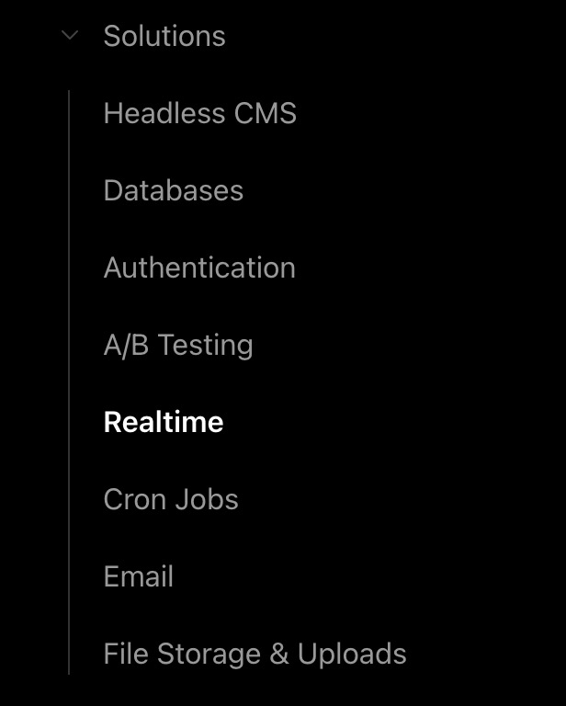Image resolution: width=566 pixels, height=706 pixels.
Task: Open File Storage & Uploads
Action: [x=255, y=654]
